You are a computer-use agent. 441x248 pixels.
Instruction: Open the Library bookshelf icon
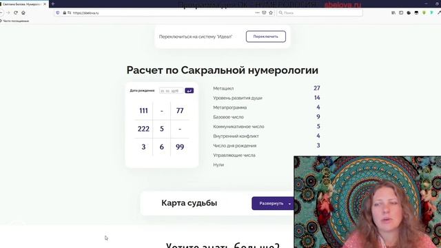click(x=393, y=12)
